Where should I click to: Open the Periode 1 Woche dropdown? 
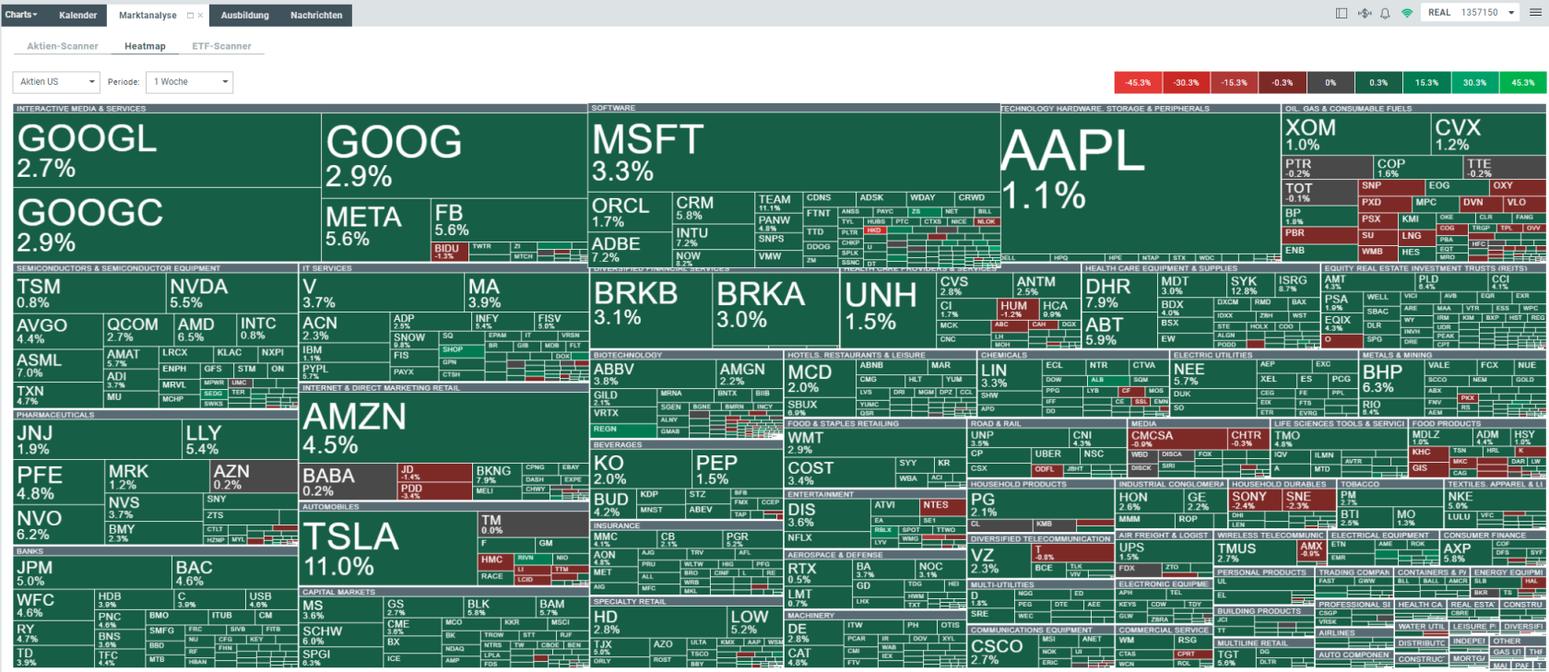coord(189,82)
